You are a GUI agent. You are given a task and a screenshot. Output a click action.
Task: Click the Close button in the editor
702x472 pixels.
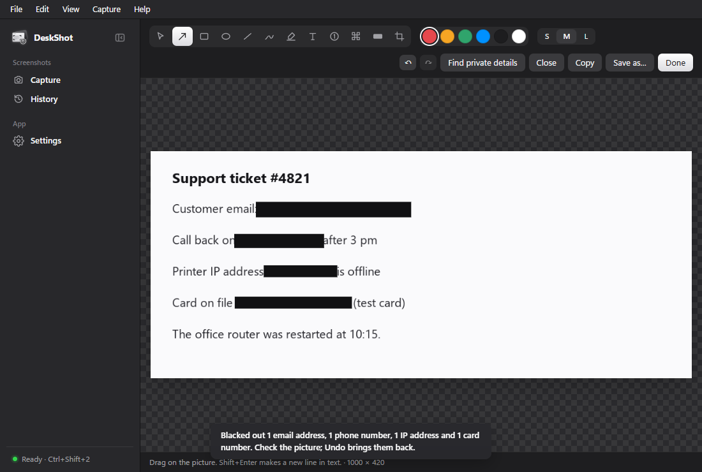[x=546, y=63]
